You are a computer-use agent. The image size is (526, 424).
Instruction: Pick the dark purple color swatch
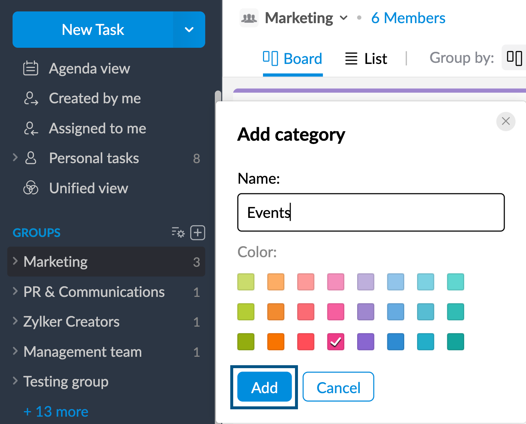point(366,342)
